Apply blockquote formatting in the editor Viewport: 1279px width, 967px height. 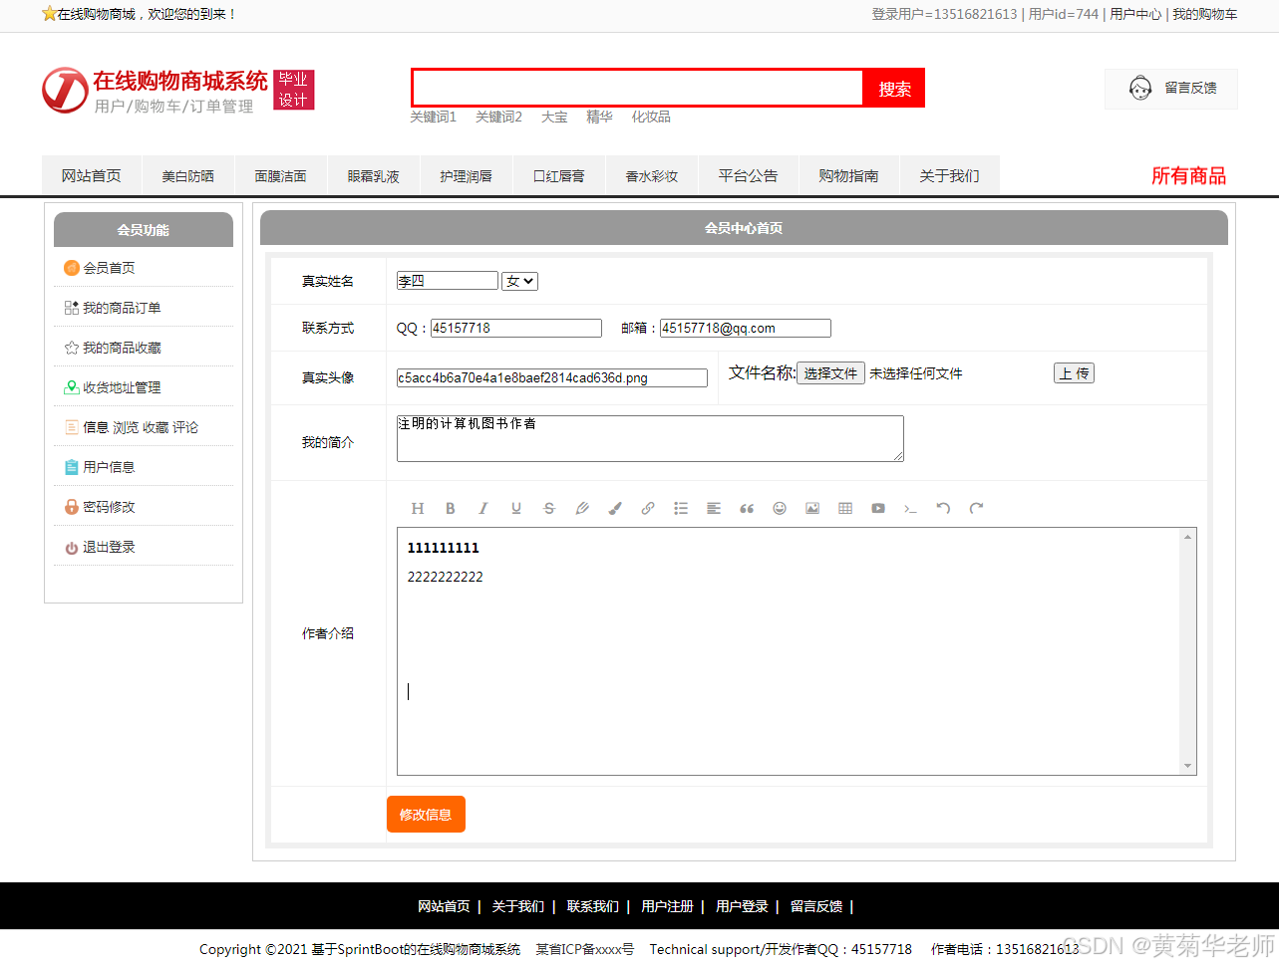point(747,508)
